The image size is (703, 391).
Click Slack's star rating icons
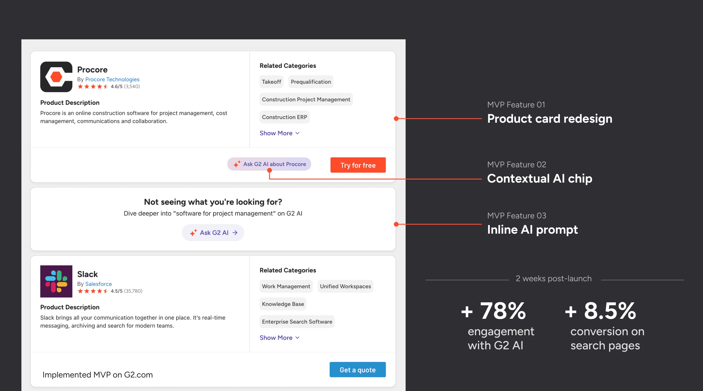93,291
